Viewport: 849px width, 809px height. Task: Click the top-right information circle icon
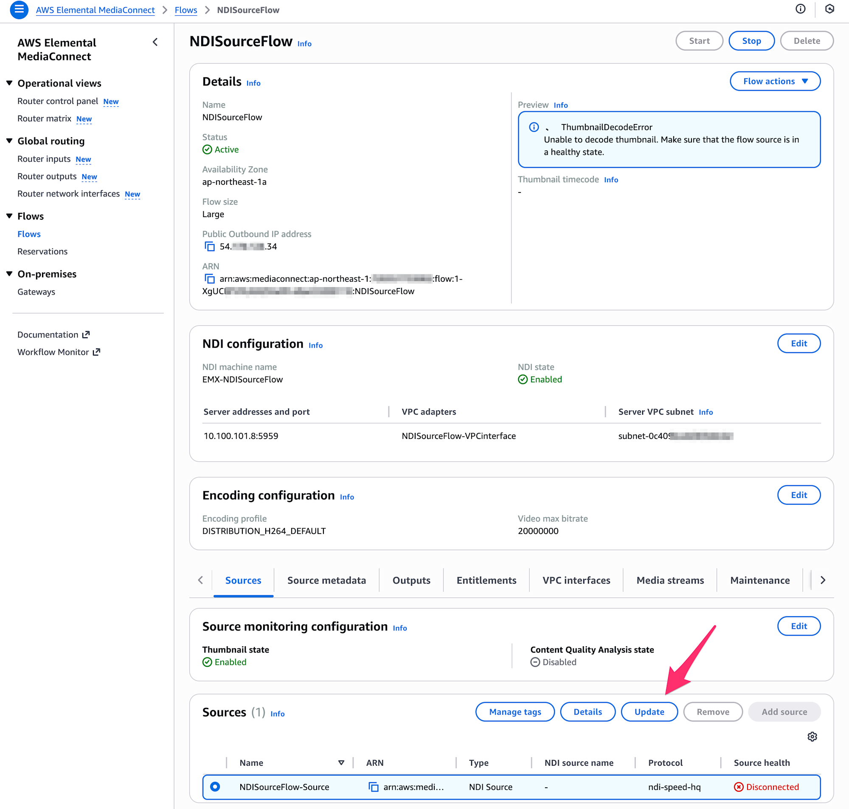tap(800, 9)
